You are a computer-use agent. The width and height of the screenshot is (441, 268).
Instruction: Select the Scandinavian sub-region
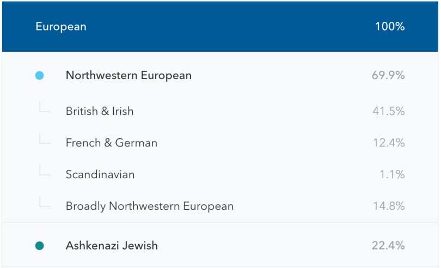tap(100, 175)
